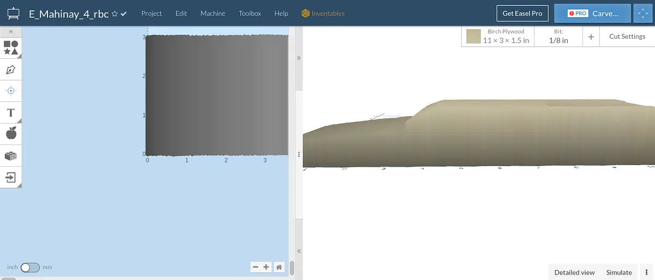The height and width of the screenshot is (280, 655).
Task: Star the project as favorite
Action: [x=115, y=14]
